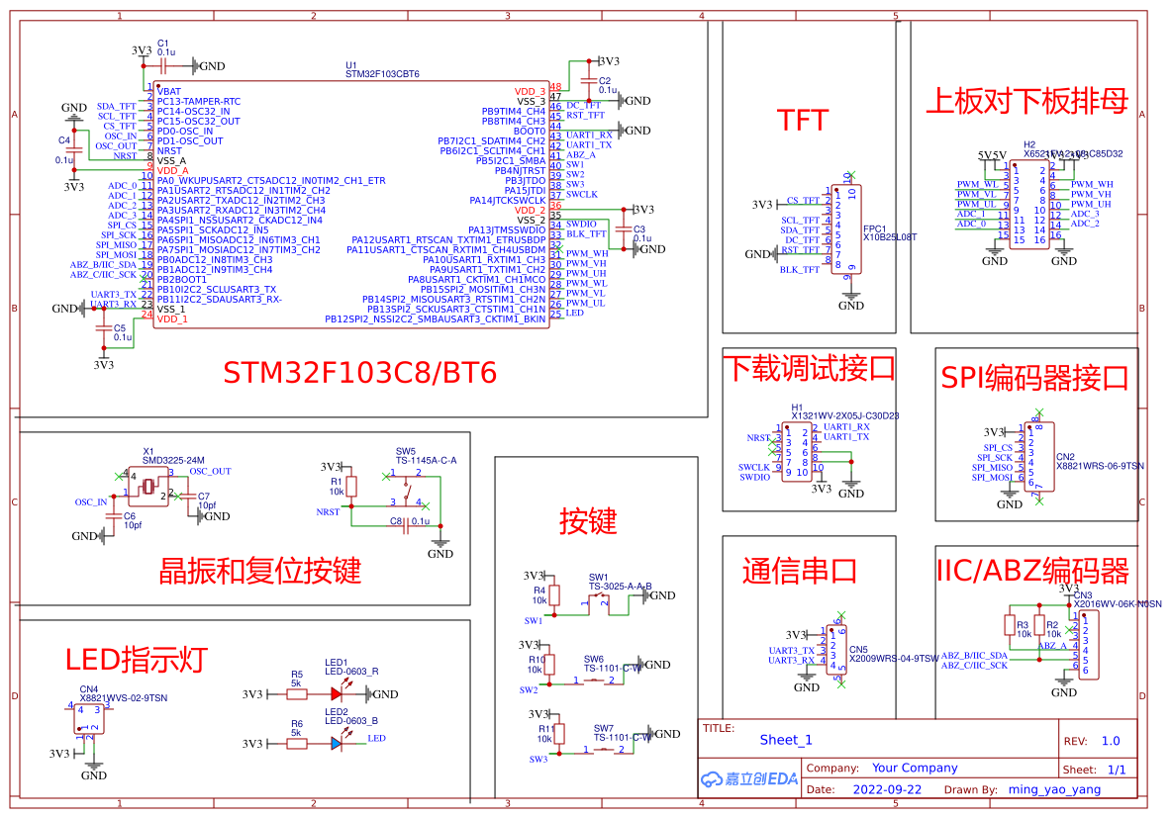Click the 嘉立创EDA logo in title block
This screenshot has height=818, width=1172.
[x=749, y=779]
